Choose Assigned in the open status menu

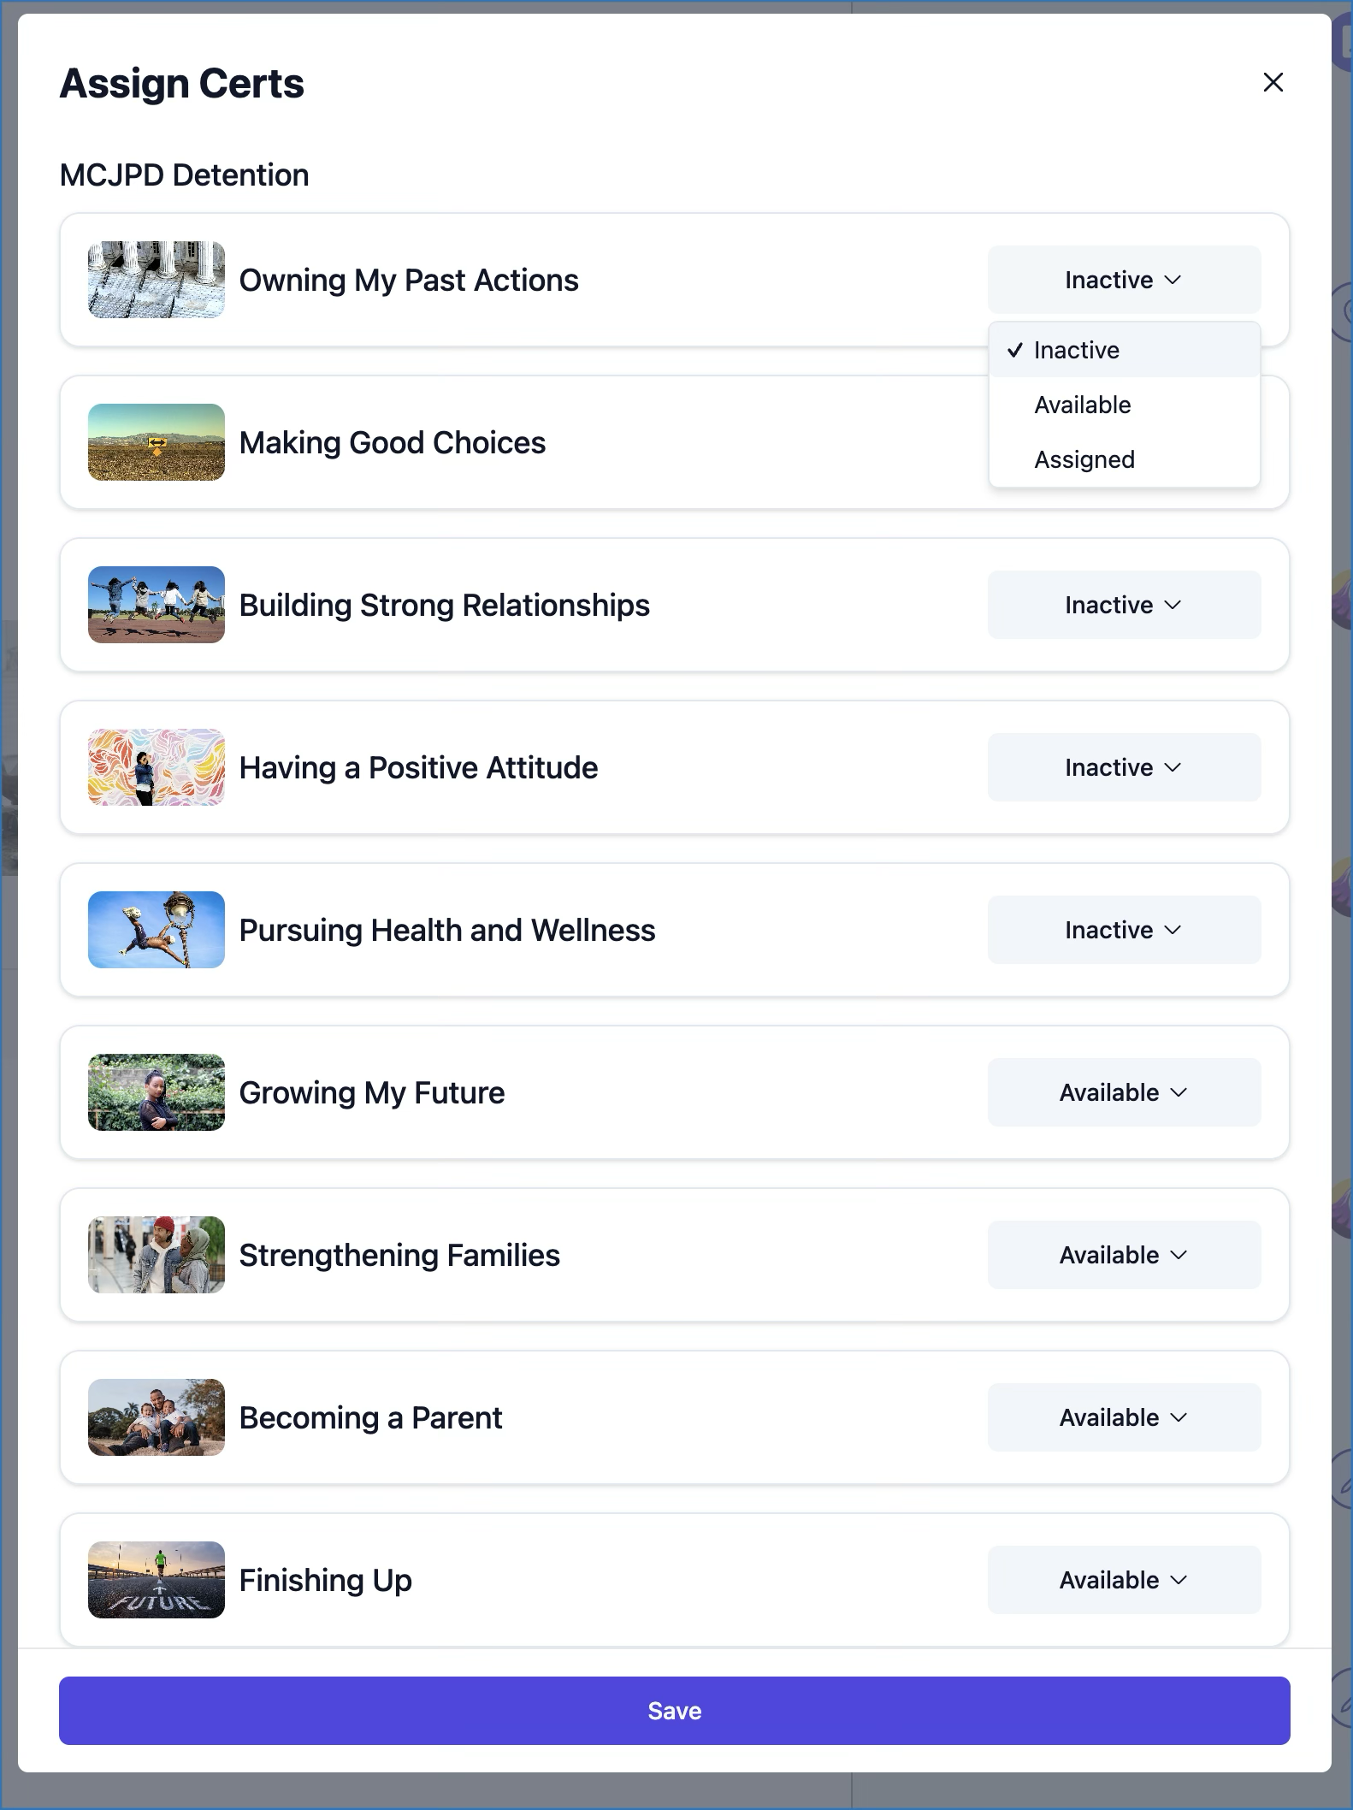pyautogui.click(x=1084, y=459)
